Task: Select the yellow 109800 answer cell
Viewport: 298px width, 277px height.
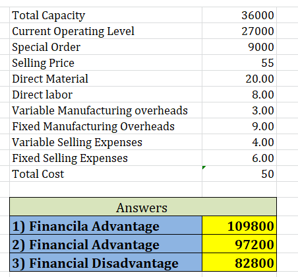Action: point(239,225)
